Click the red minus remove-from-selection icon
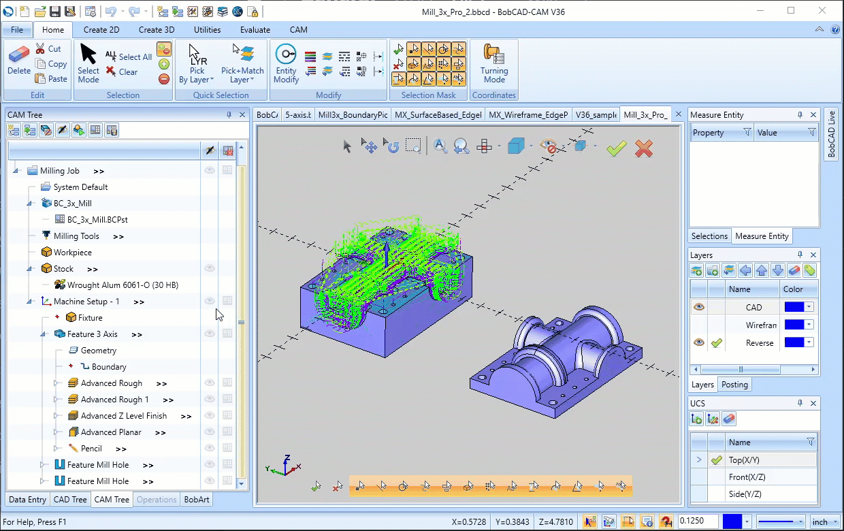Screen dimensions: 844x531 coord(164,79)
